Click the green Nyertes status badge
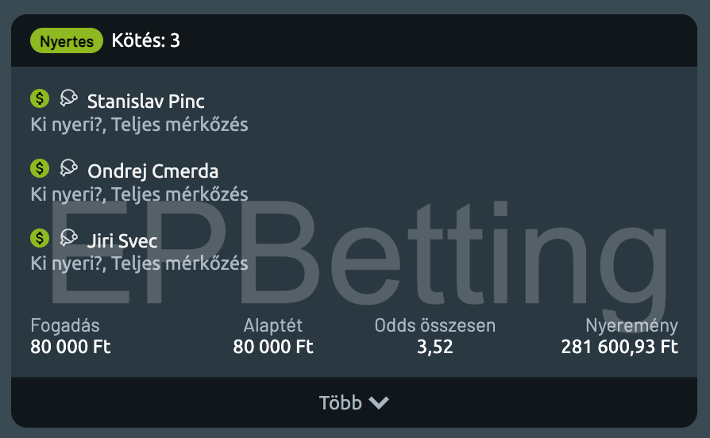The width and height of the screenshot is (710, 438). tap(67, 40)
